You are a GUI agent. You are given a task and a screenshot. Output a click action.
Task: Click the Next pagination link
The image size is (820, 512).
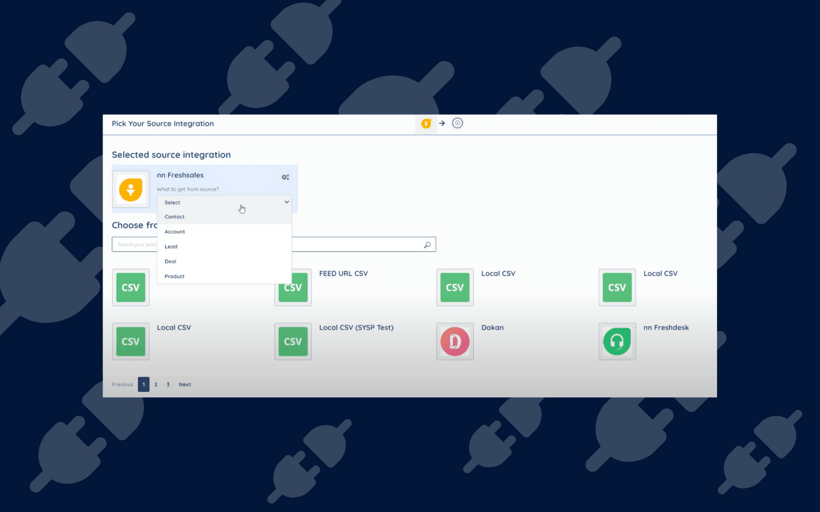pyautogui.click(x=184, y=384)
